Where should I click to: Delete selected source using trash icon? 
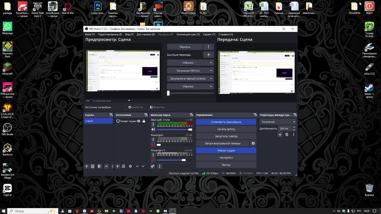(x=124, y=166)
